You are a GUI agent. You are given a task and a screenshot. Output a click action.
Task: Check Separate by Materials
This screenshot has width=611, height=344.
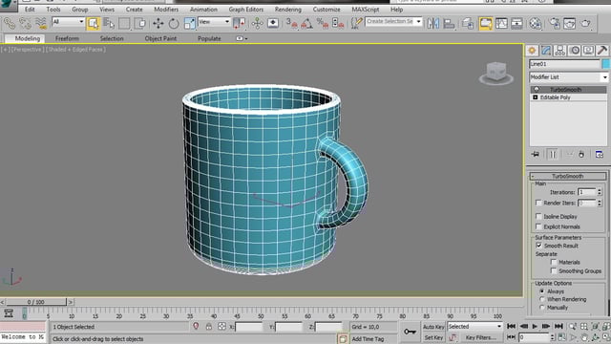coord(554,262)
